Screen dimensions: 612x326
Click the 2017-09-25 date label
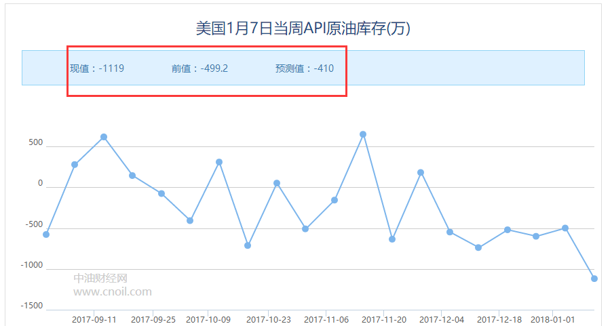(x=153, y=319)
